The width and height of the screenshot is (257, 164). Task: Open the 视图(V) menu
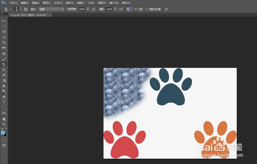102,3
